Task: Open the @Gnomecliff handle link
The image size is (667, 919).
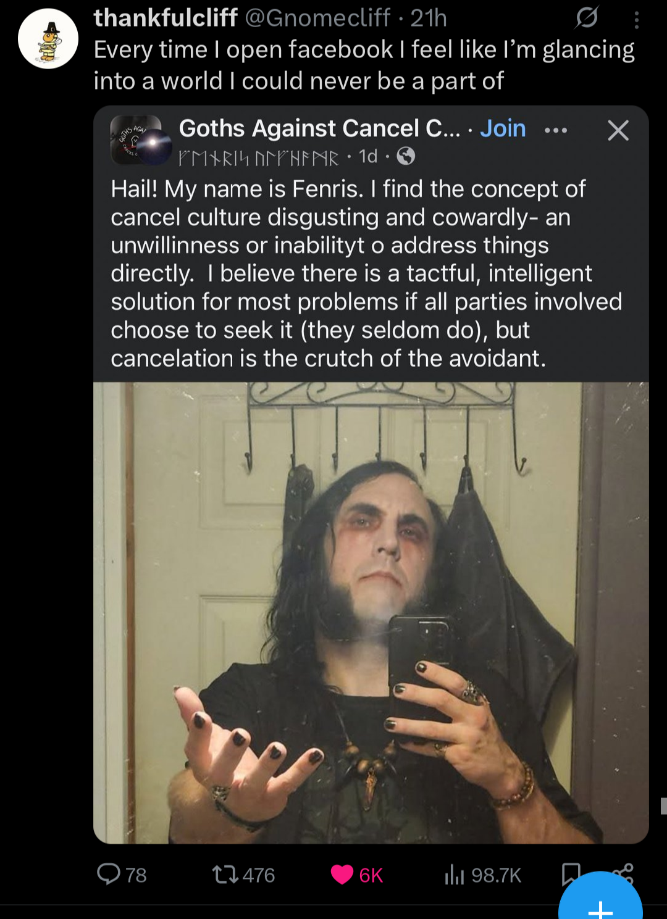Action: pos(317,18)
